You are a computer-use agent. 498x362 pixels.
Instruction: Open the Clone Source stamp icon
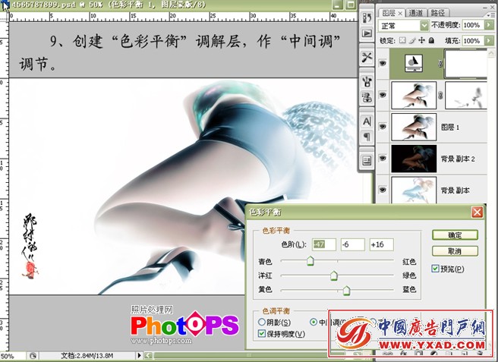pos(367,97)
